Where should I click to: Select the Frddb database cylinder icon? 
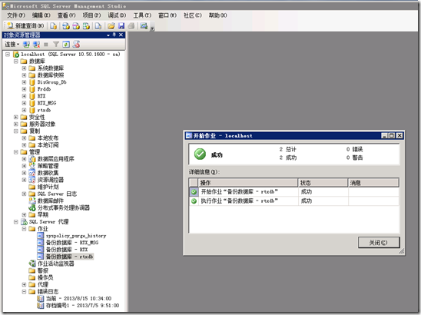tap(32, 89)
